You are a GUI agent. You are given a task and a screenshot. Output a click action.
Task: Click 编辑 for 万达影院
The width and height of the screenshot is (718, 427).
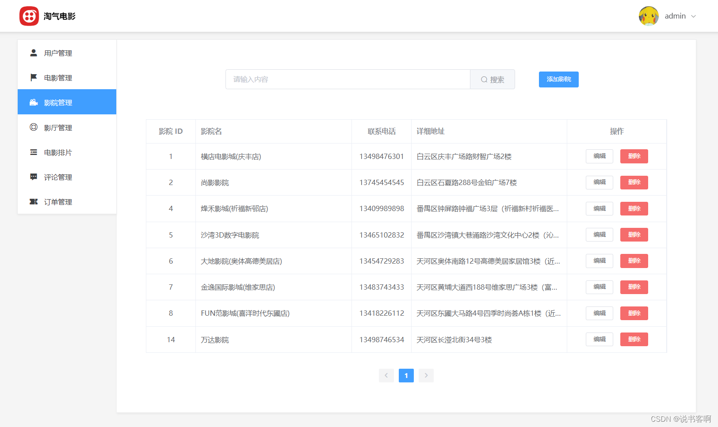[600, 340]
